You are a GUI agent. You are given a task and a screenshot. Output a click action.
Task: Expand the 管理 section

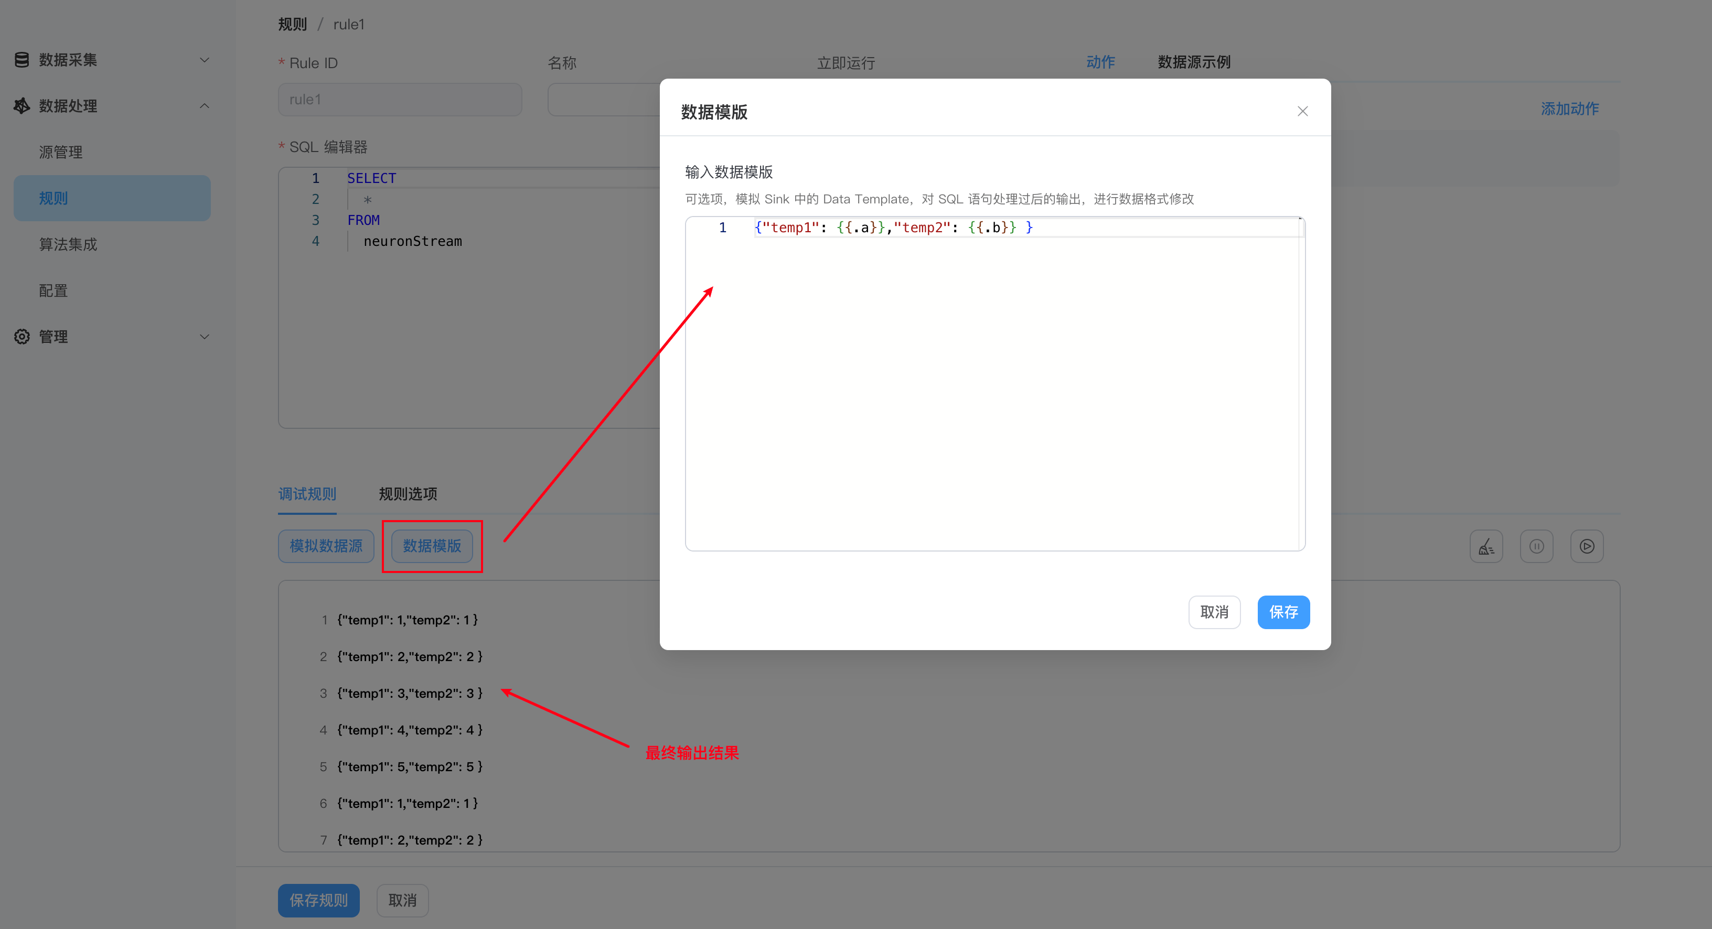pyautogui.click(x=204, y=336)
